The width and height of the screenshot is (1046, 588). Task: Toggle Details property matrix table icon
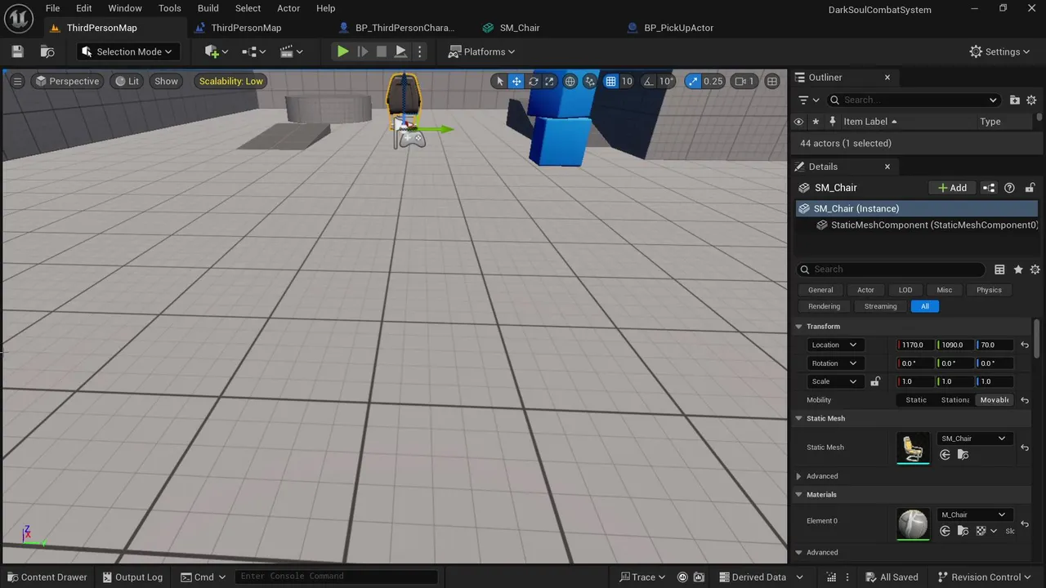coord(999,269)
